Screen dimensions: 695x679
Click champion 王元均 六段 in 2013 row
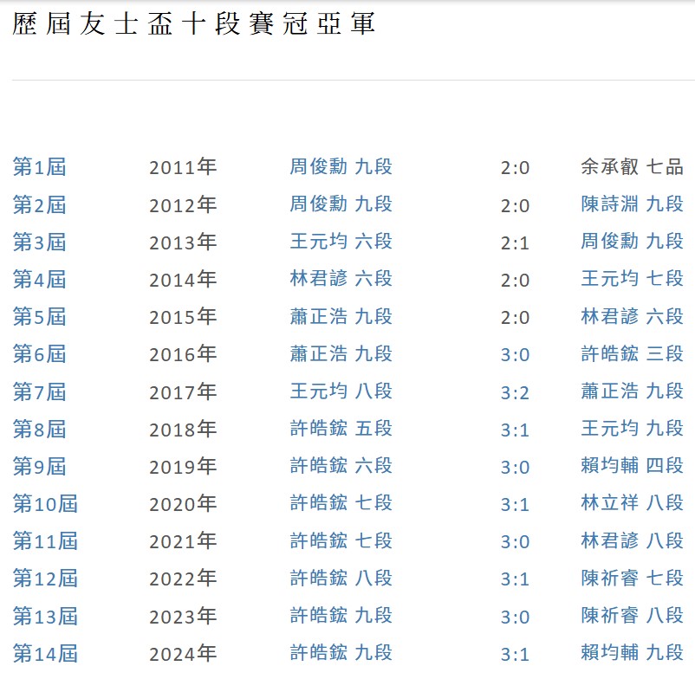[341, 242]
